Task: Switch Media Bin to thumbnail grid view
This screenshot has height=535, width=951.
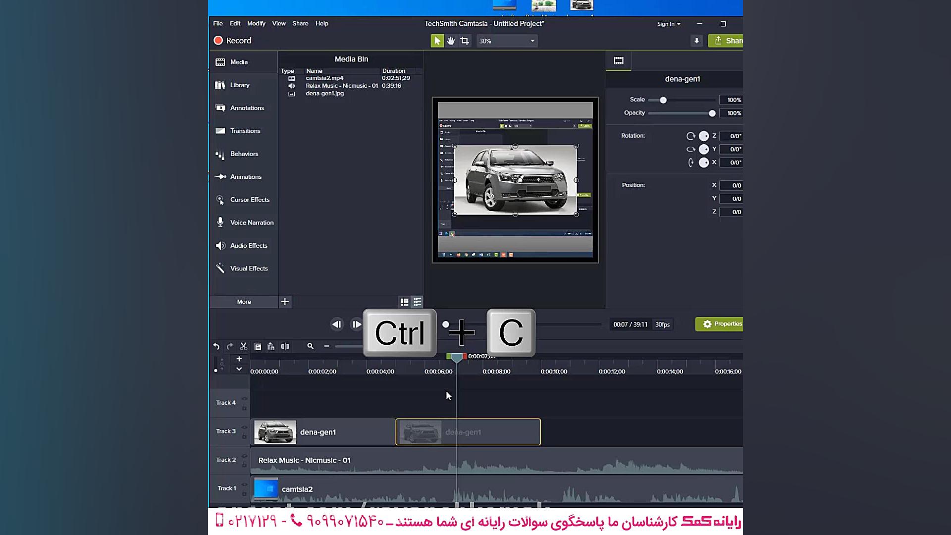Action: coord(405,302)
